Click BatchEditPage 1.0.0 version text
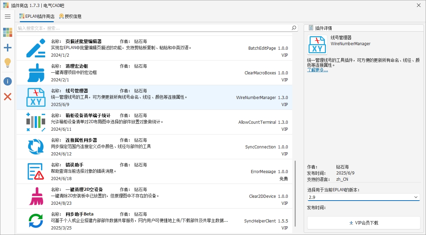This screenshot has height=235, width=426. (x=268, y=48)
